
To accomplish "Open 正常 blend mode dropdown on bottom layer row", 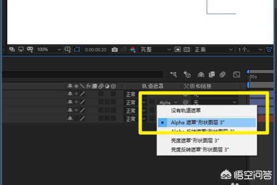I will tap(135, 119).
